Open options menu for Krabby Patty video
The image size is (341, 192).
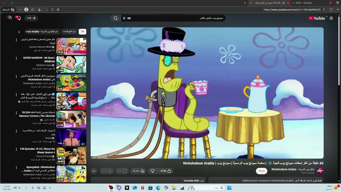tap(16, 77)
